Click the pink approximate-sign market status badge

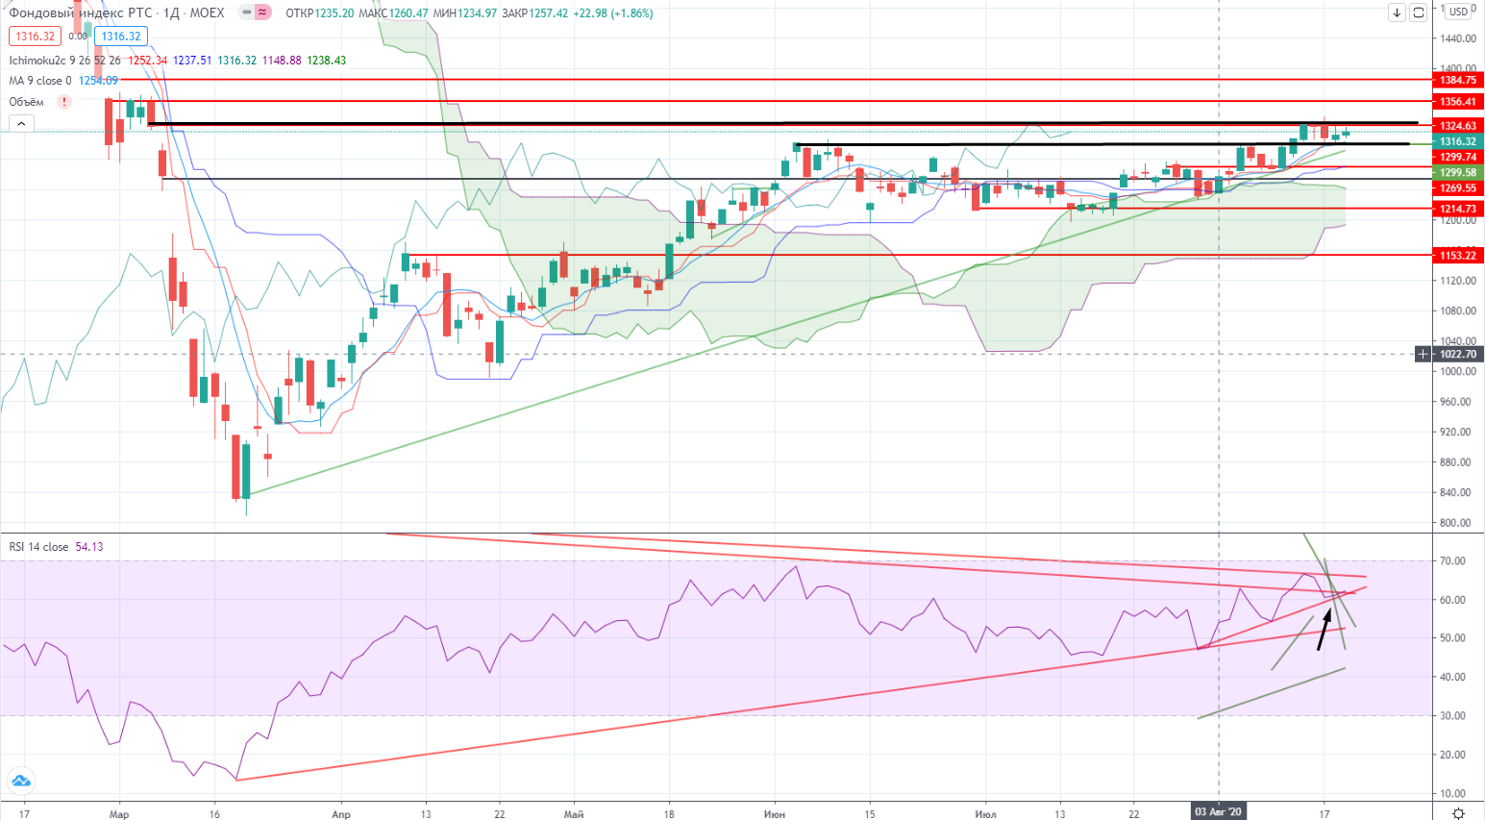click(262, 12)
